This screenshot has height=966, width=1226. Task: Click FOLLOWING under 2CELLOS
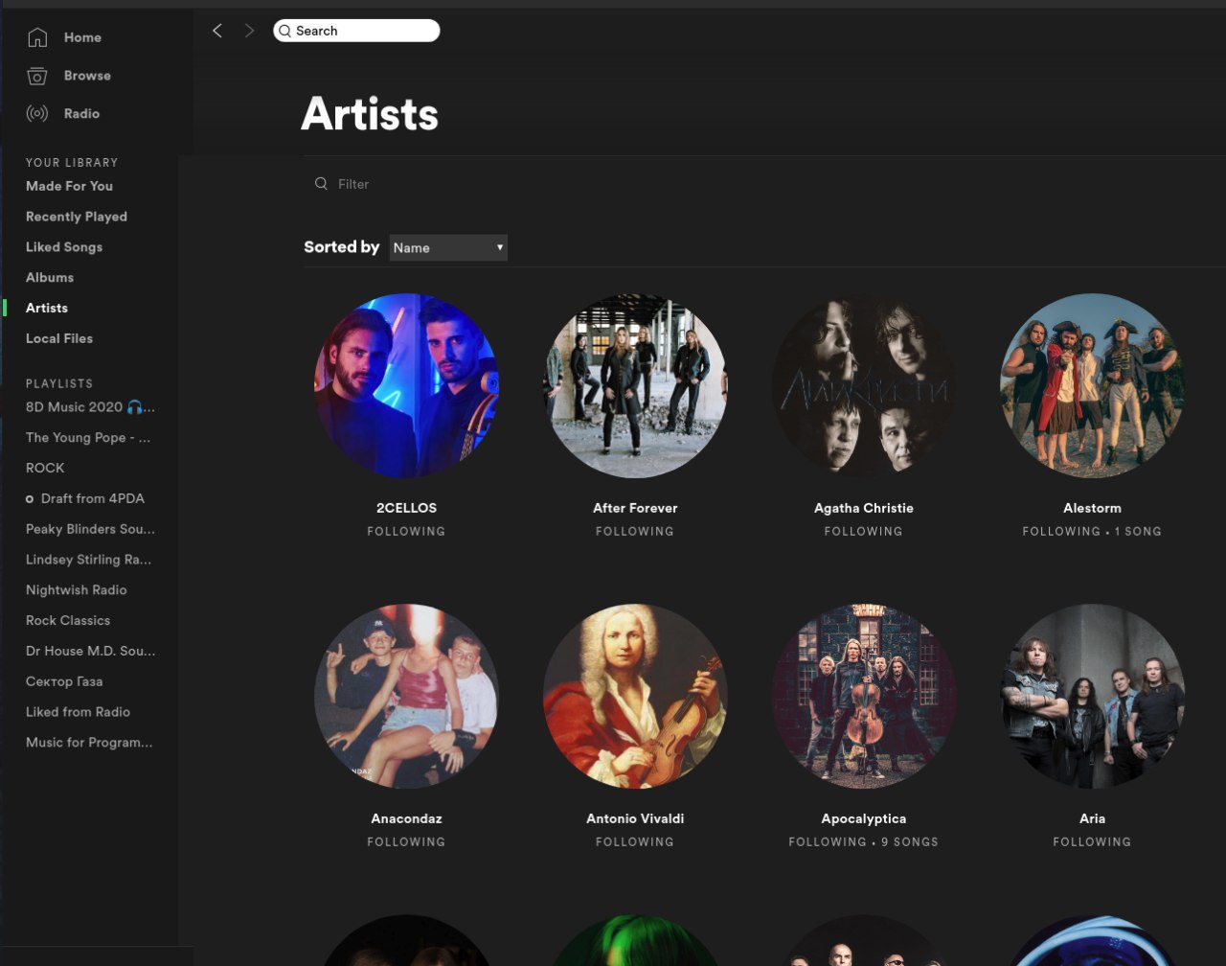(406, 531)
